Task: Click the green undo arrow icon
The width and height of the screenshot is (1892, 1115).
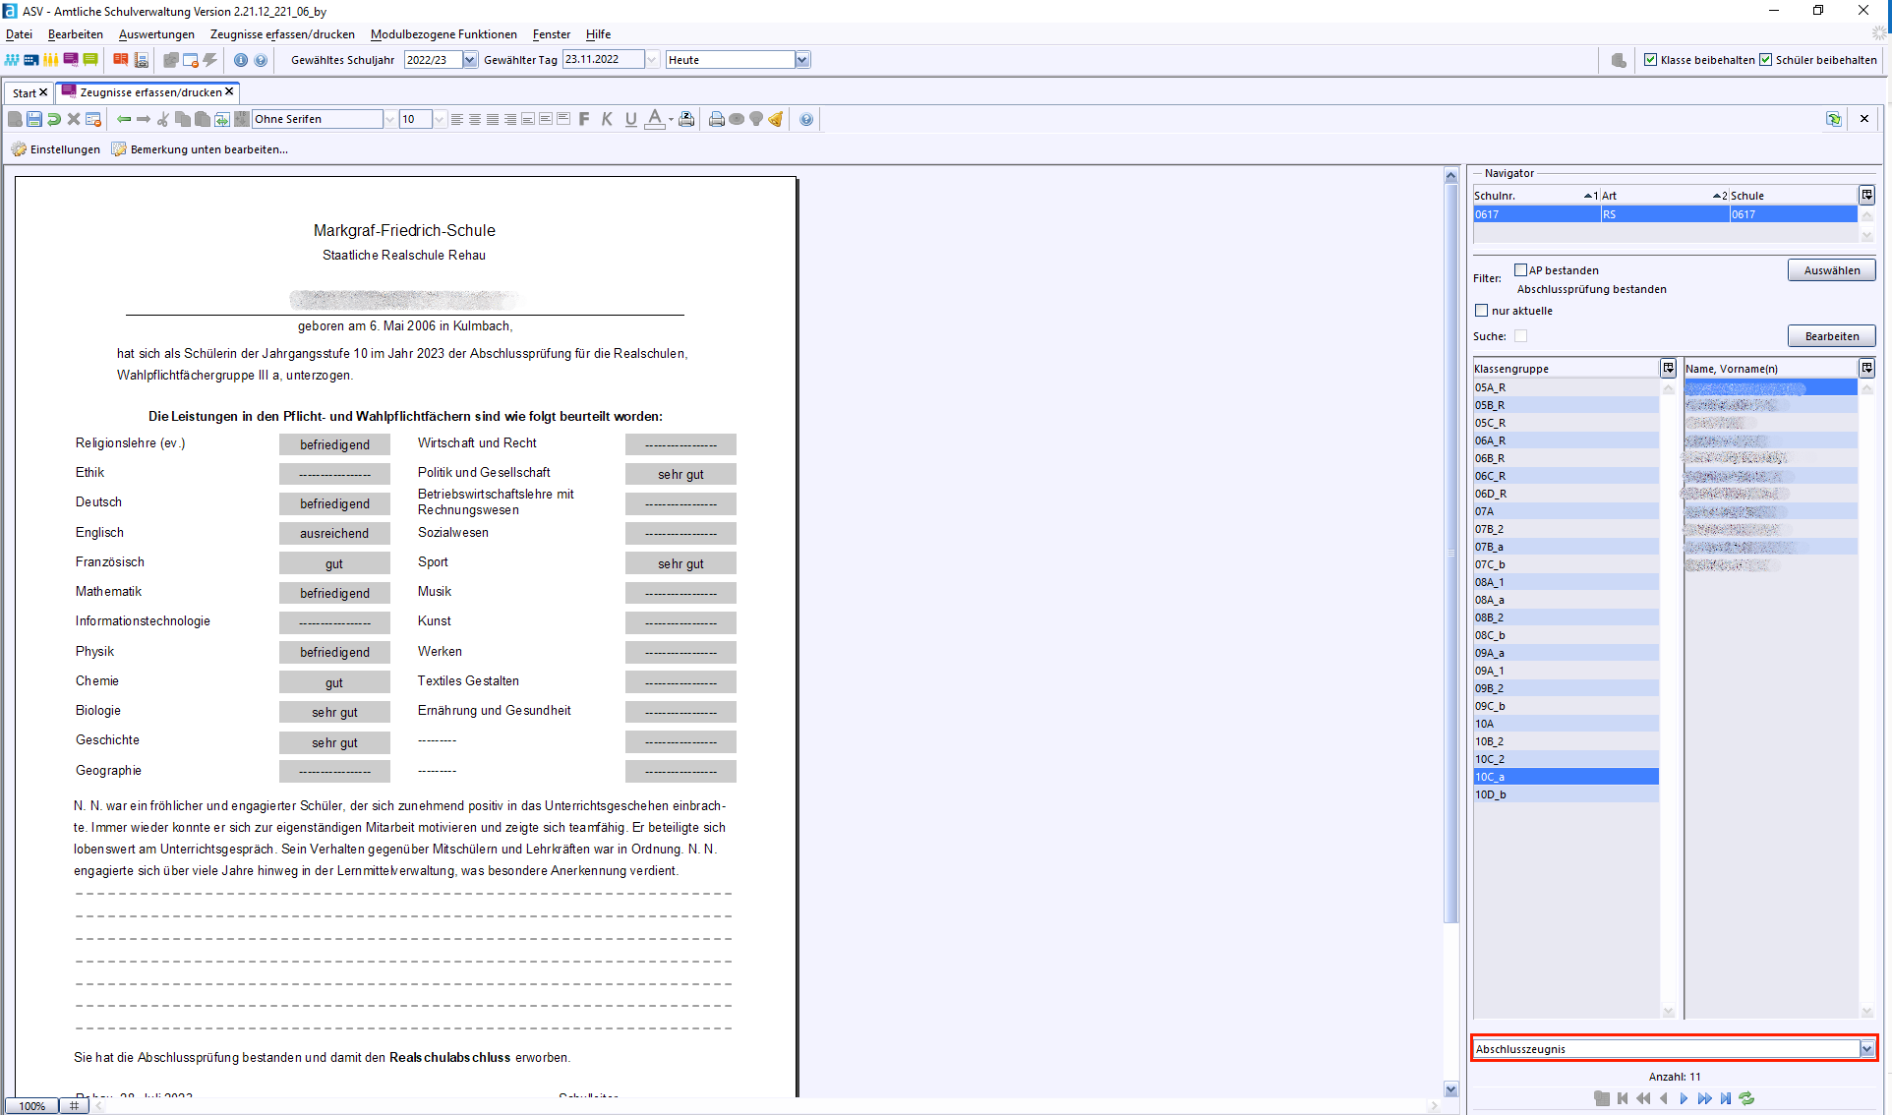Action: click(x=54, y=119)
